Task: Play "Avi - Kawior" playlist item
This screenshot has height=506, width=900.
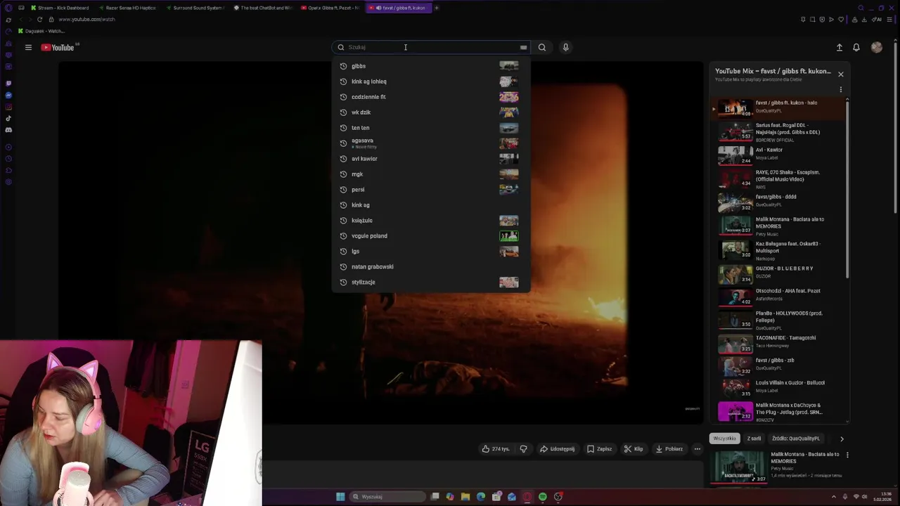Action: pyautogui.click(x=778, y=154)
